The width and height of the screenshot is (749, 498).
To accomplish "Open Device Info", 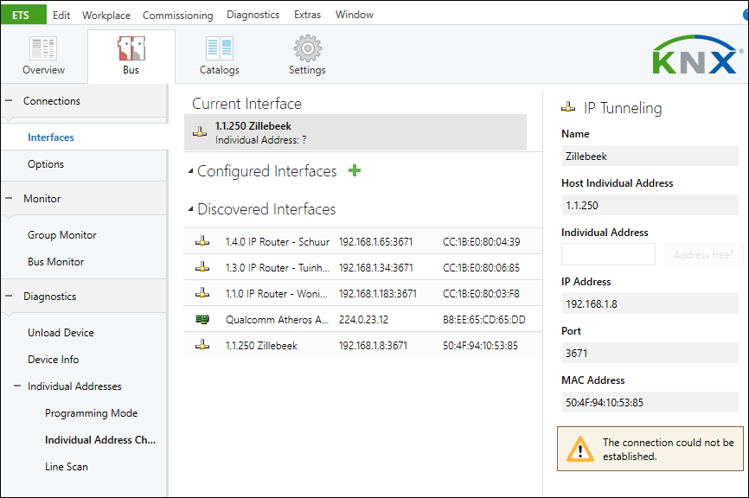I will pos(53,360).
